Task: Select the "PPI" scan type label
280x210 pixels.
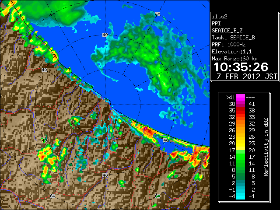Action: tap(216, 24)
